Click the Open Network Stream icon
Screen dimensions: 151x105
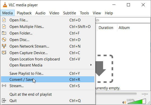click(x=4, y=46)
